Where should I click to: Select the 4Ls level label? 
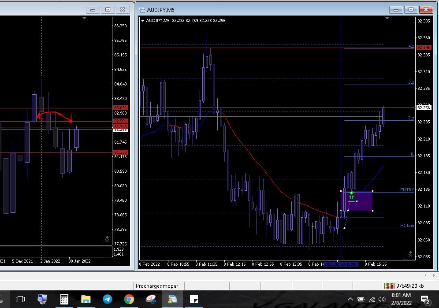pos(411,46)
